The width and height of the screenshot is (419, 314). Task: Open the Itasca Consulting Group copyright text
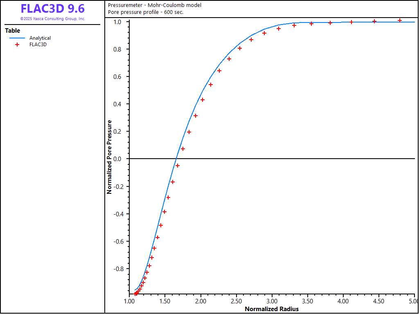pos(52,19)
